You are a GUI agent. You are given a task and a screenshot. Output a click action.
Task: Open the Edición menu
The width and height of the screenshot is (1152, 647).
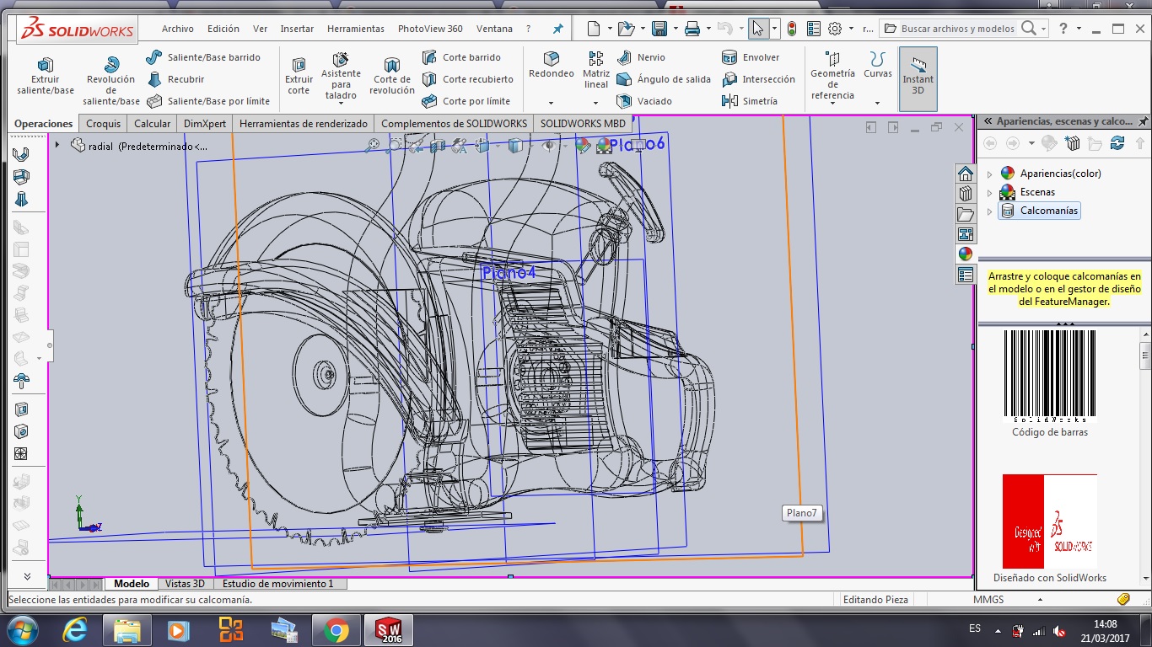223,29
